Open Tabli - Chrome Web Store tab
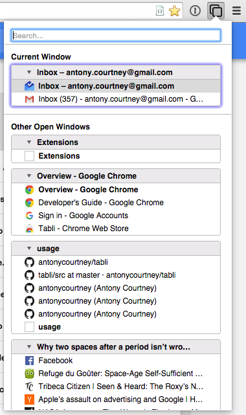This screenshot has width=246, height=415. (x=116, y=229)
